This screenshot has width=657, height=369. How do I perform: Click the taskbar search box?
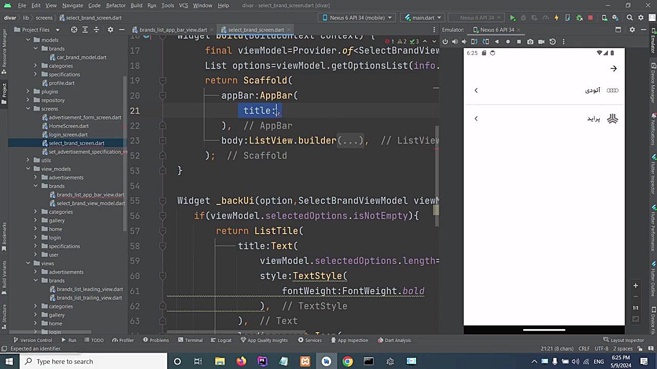(92, 361)
